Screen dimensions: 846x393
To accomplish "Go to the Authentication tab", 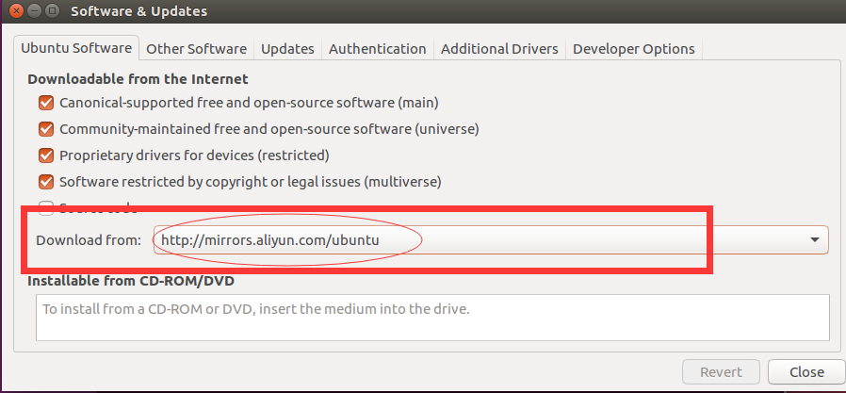I will tap(377, 49).
